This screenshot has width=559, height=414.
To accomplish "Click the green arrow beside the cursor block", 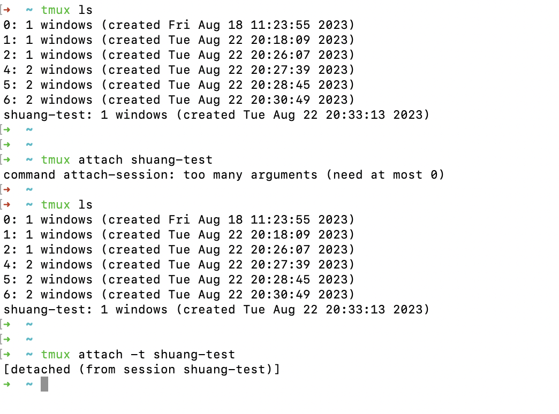I will pos(6,384).
